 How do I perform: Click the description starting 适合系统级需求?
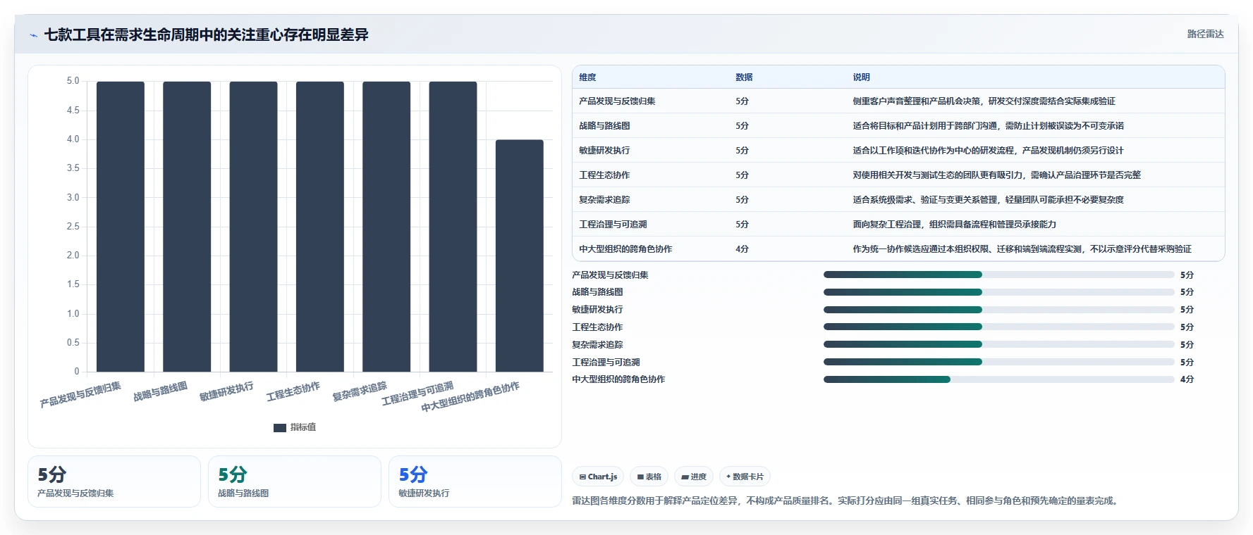(988, 200)
